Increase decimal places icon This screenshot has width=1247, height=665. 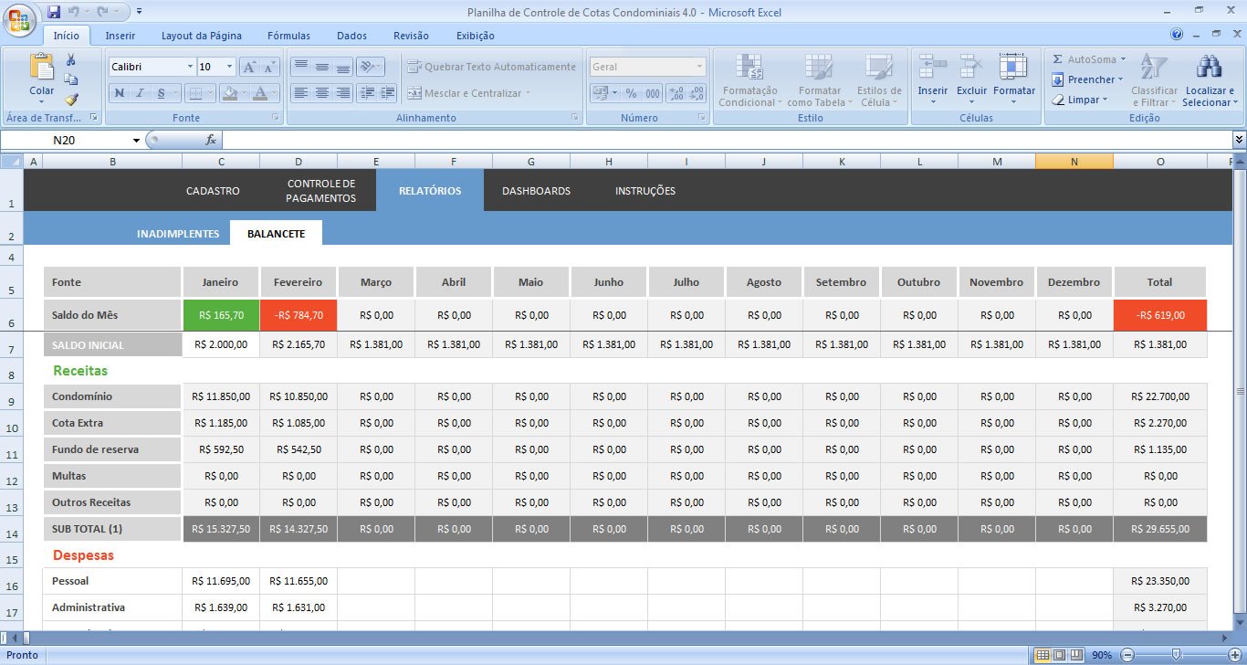pos(676,93)
